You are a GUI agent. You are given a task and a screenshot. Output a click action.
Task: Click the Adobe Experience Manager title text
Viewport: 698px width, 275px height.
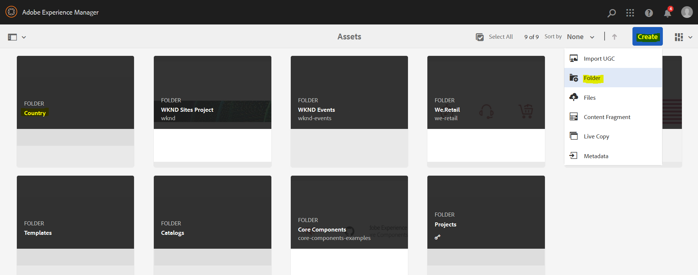click(60, 12)
